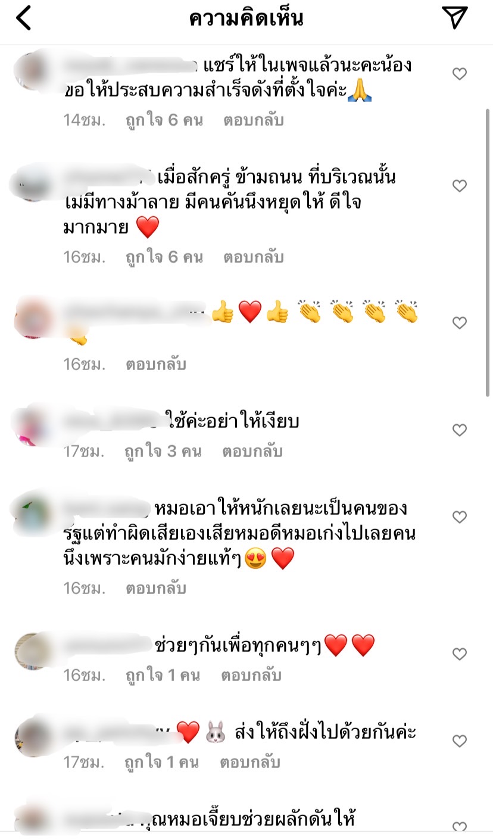The height and width of the screenshot is (840, 493).
Task: Tap heart on the doctor comment with heart-eyes emoji
Action: (x=460, y=517)
